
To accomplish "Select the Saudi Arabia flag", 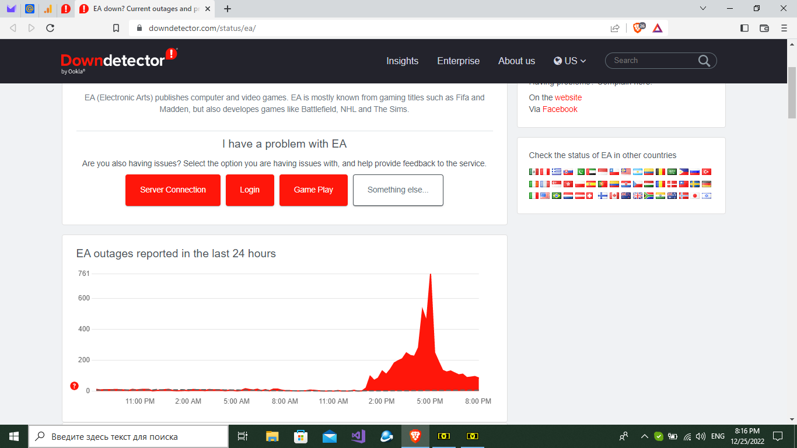I will pos(672,172).
